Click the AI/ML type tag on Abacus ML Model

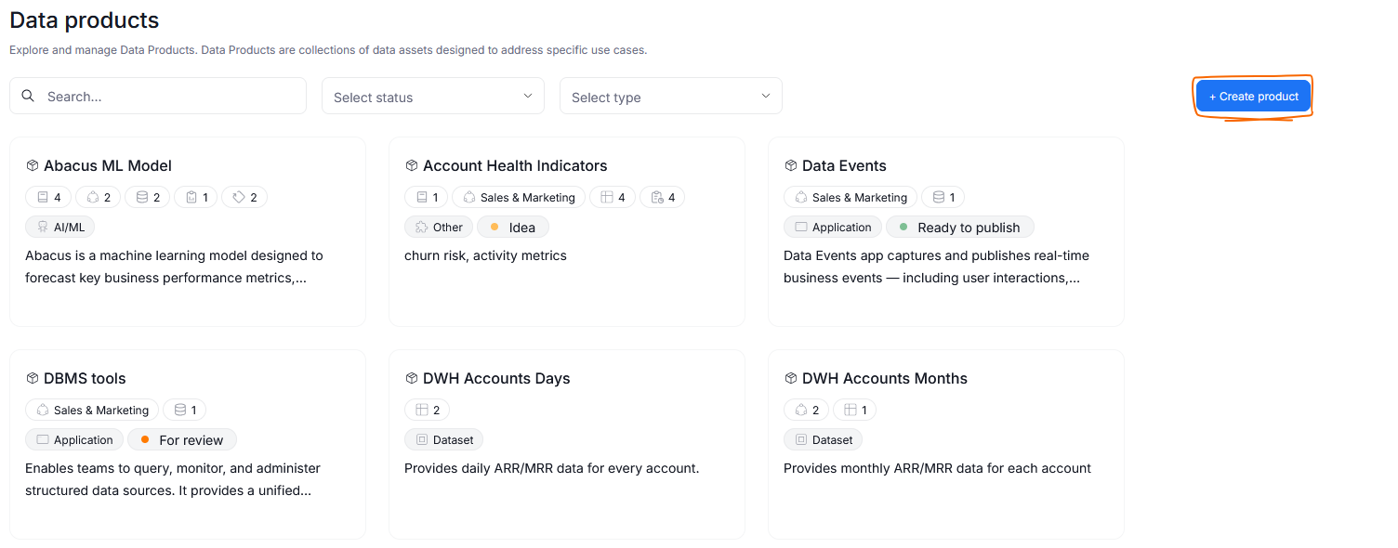pyautogui.click(x=60, y=227)
